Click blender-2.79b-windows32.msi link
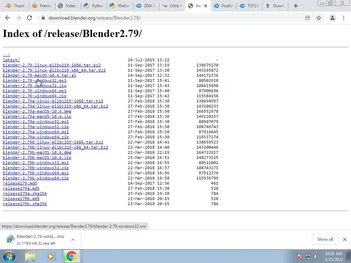351x263 pixels. [x=36, y=163]
